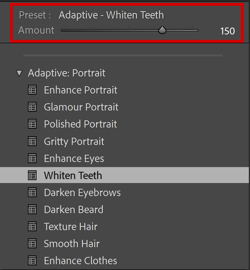
Task: Click the preset icon beside Glamour Portrait
Action: (x=32, y=107)
